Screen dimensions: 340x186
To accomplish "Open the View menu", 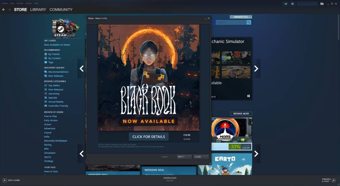I will point(12,3).
